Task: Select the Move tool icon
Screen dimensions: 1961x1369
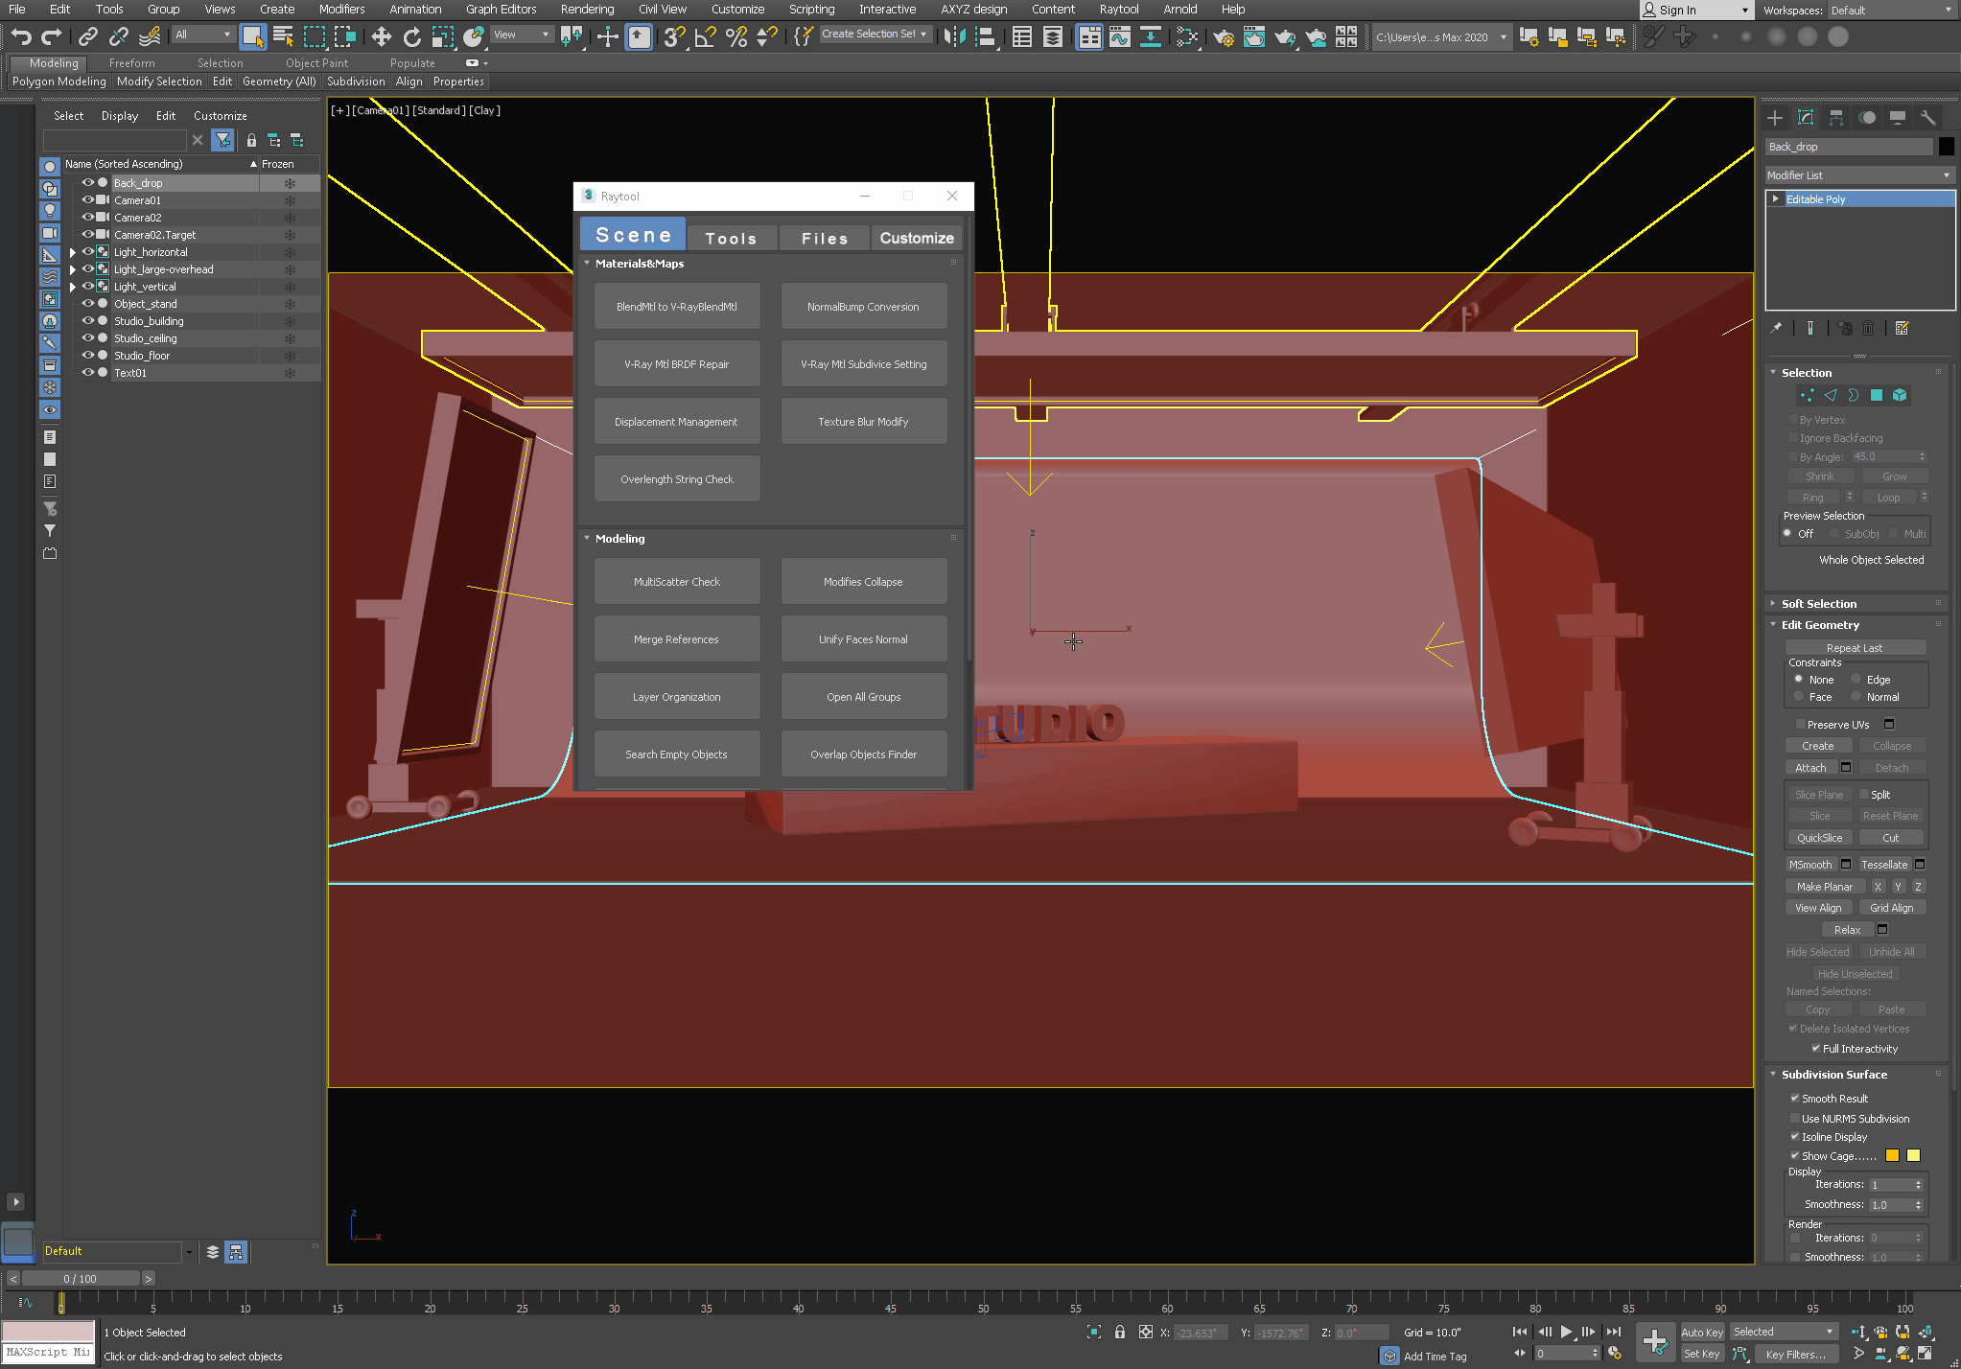Action: (x=381, y=36)
